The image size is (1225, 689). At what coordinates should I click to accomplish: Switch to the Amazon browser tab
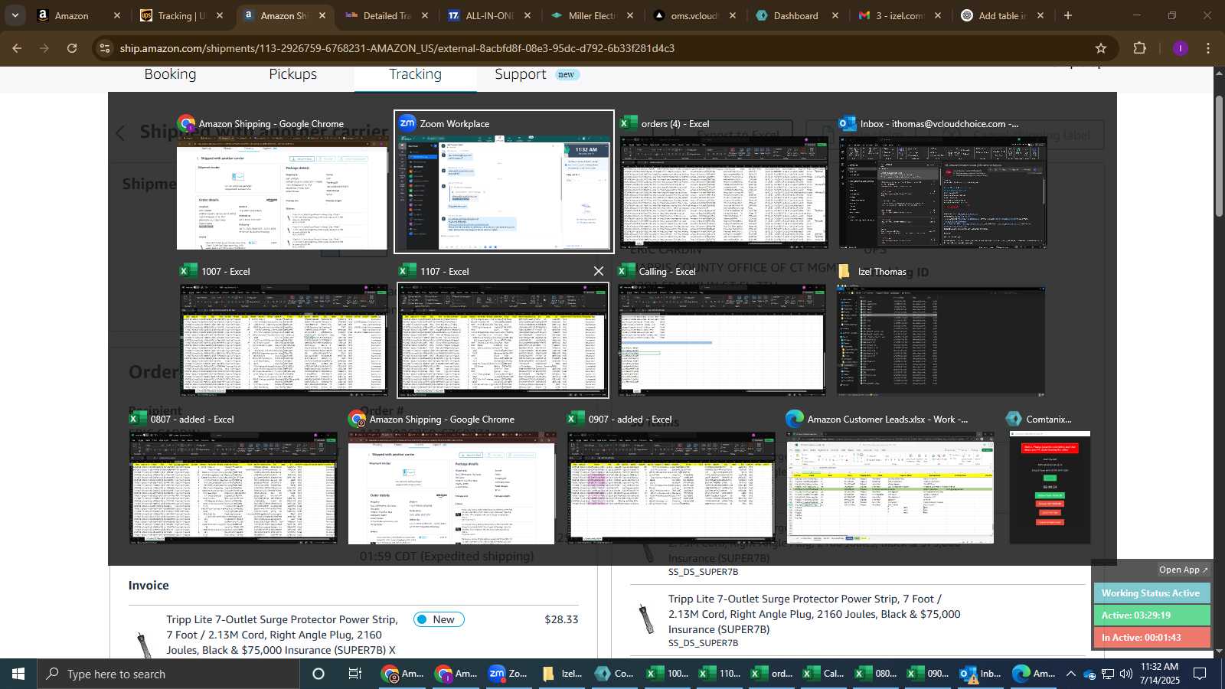coord(71,15)
